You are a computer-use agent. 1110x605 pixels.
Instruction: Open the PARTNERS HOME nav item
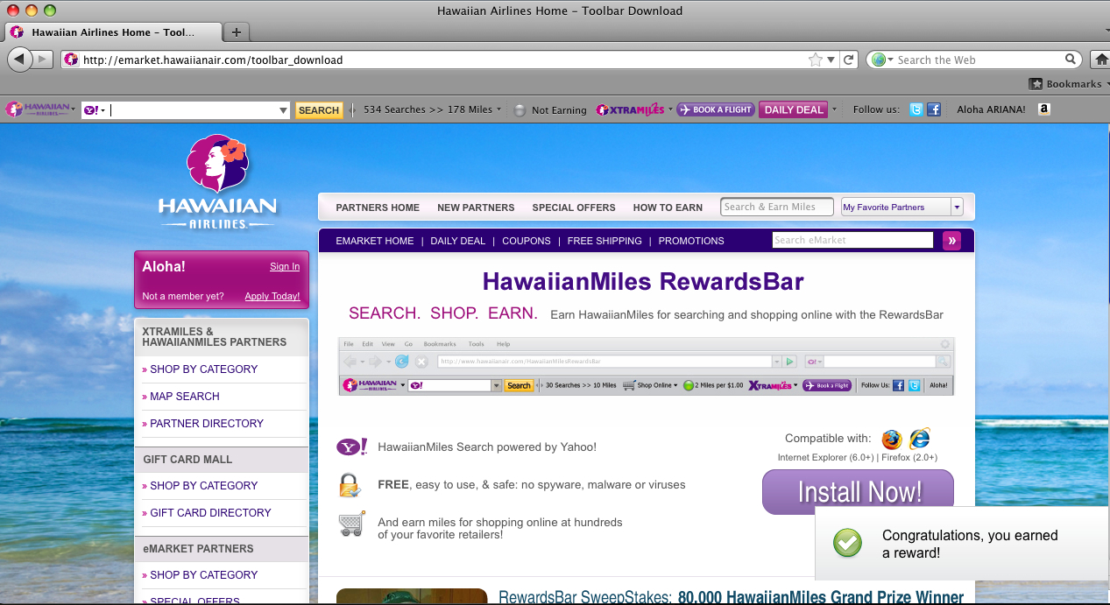[x=378, y=208]
